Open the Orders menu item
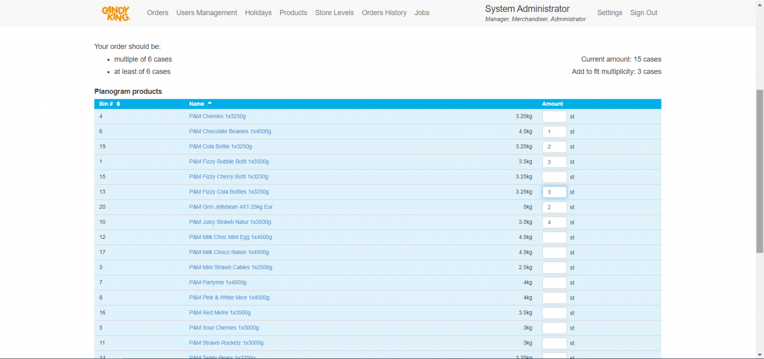Image resolution: width=764 pixels, height=359 pixels. click(157, 12)
